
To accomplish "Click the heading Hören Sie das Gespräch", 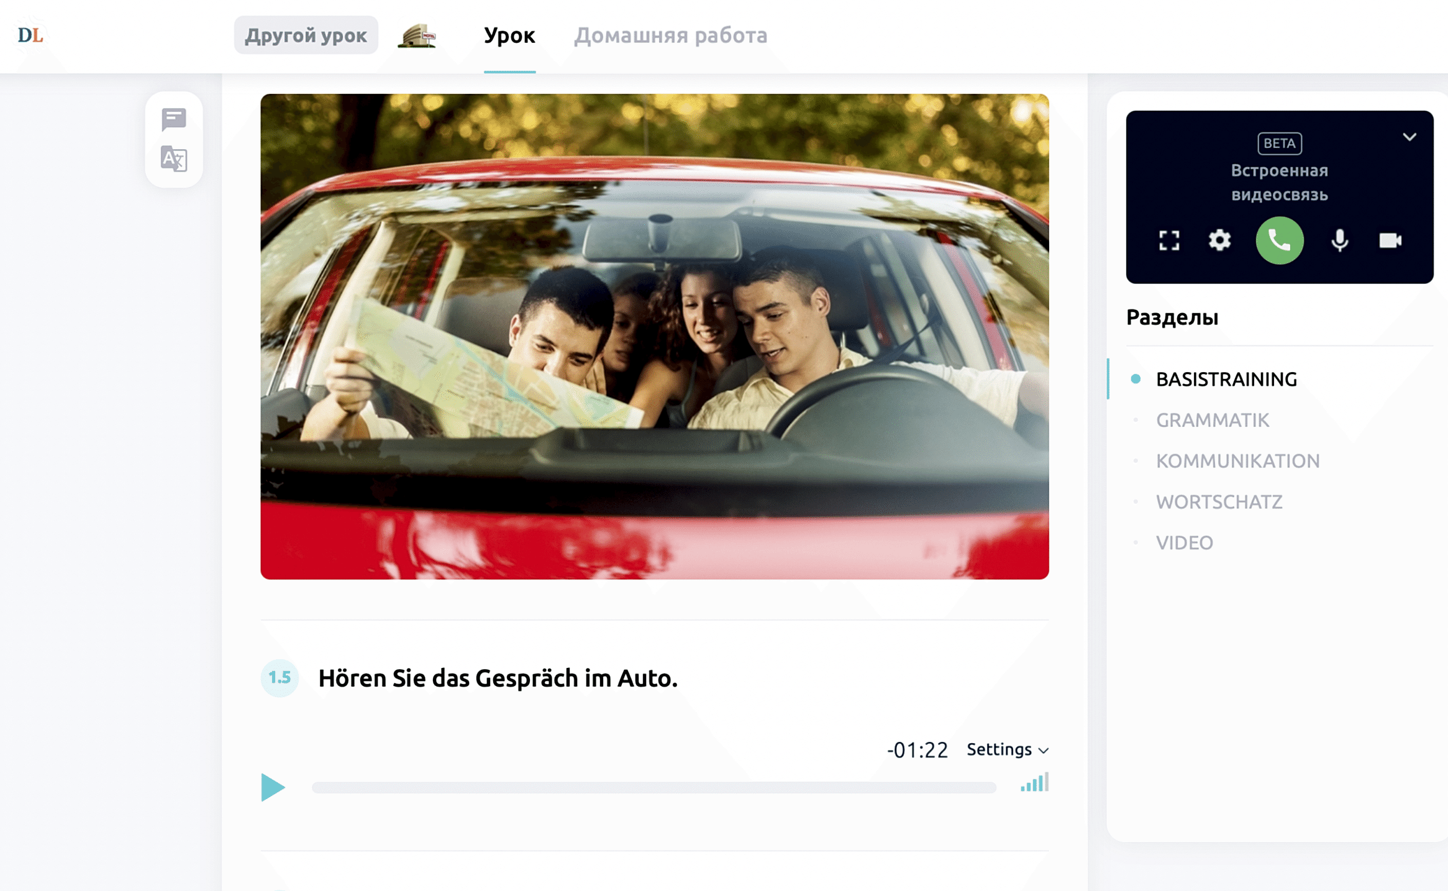I will (498, 678).
